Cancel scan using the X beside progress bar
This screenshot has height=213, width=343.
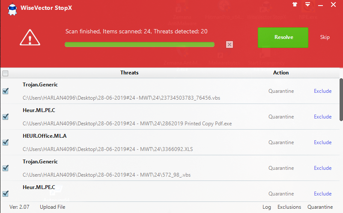(x=229, y=44)
